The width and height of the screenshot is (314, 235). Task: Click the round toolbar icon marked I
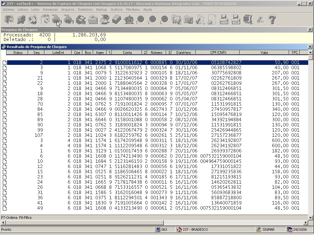[140, 20]
